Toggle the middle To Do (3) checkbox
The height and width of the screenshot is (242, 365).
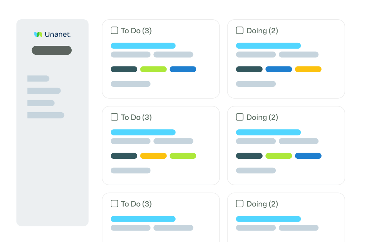(114, 117)
